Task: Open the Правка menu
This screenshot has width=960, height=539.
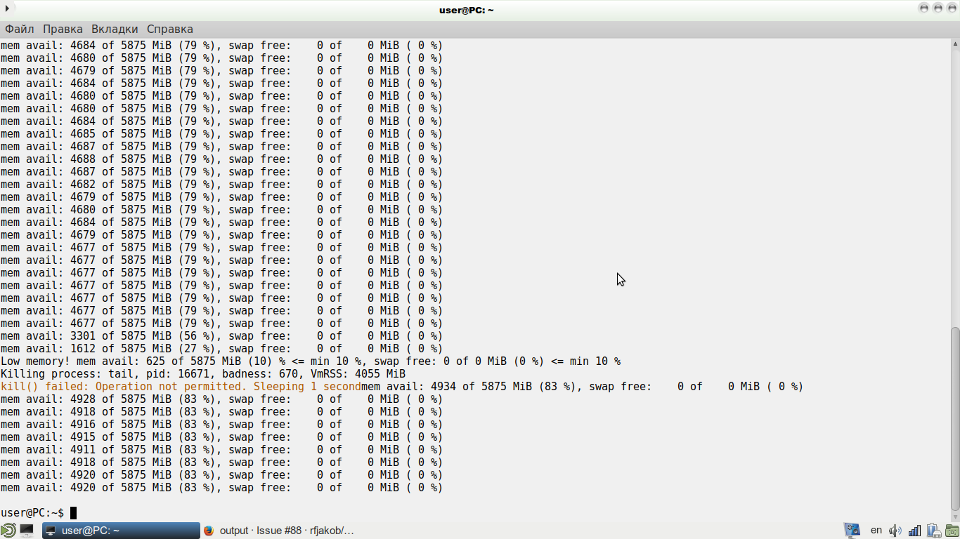Action: point(63,29)
